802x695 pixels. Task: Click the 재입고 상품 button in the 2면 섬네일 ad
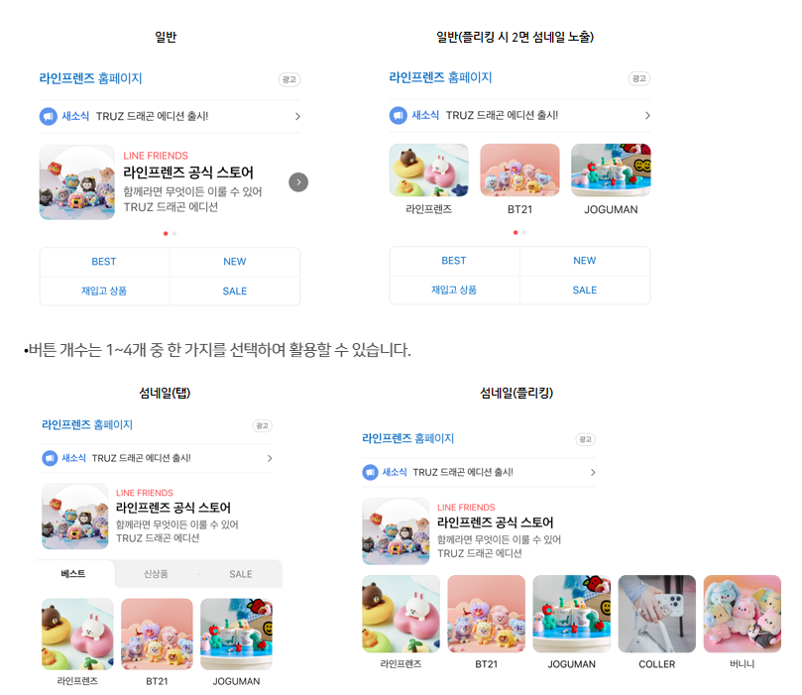tap(454, 290)
